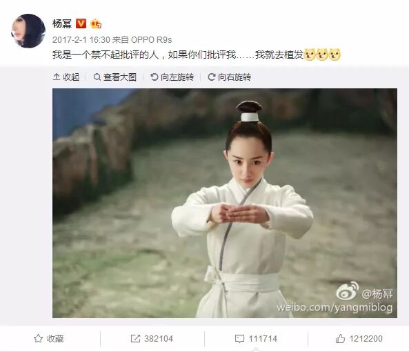Click the orange V verified badge

[81, 23]
